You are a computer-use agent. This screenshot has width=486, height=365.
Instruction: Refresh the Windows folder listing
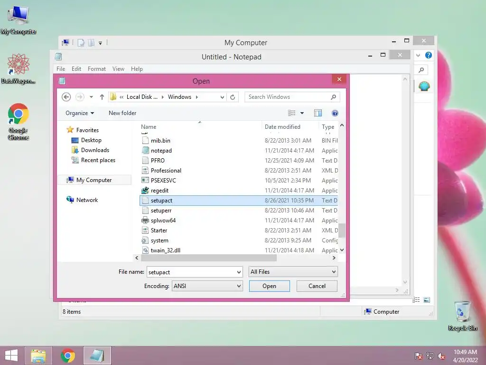233,97
